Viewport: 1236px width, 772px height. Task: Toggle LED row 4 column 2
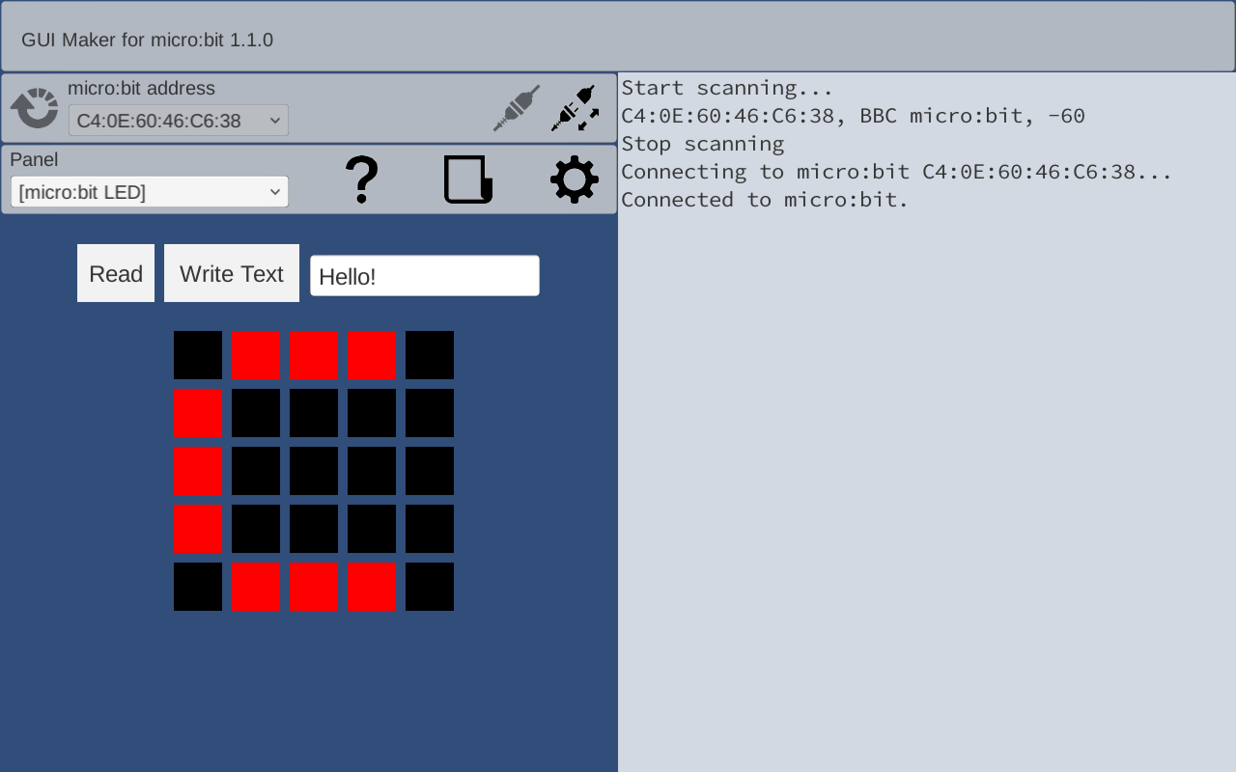(256, 529)
